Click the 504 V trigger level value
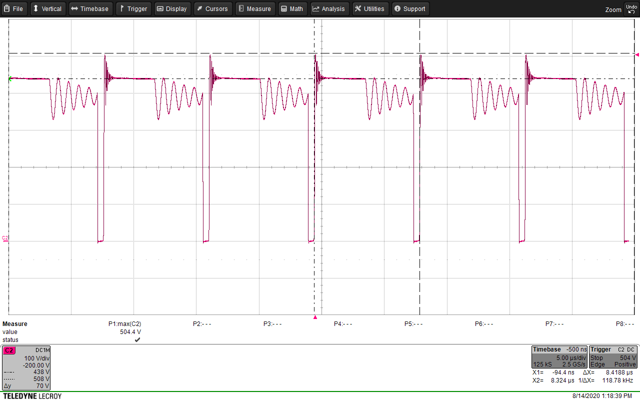This screenshot has height=400, width=640. click(x=628, y=358)
